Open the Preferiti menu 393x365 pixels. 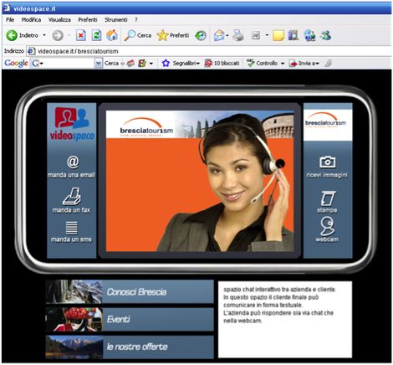tap(88, 20)
